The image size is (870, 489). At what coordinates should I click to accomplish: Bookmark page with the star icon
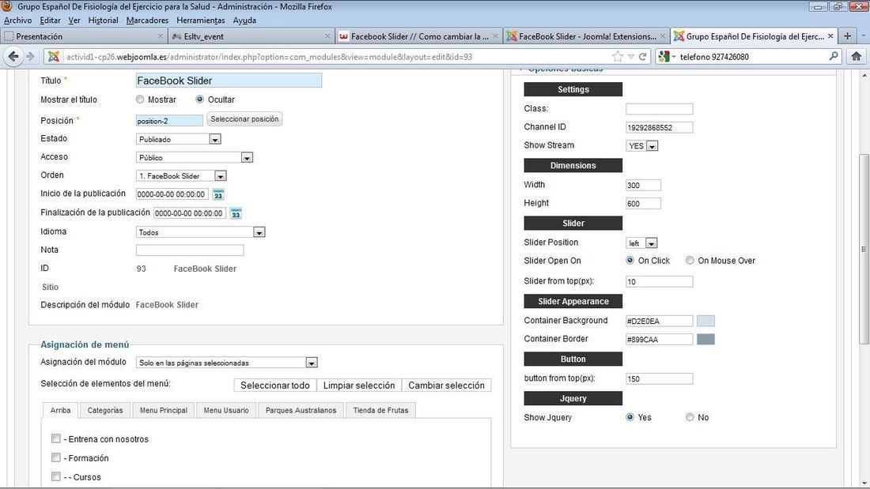(x=618, y=57)
